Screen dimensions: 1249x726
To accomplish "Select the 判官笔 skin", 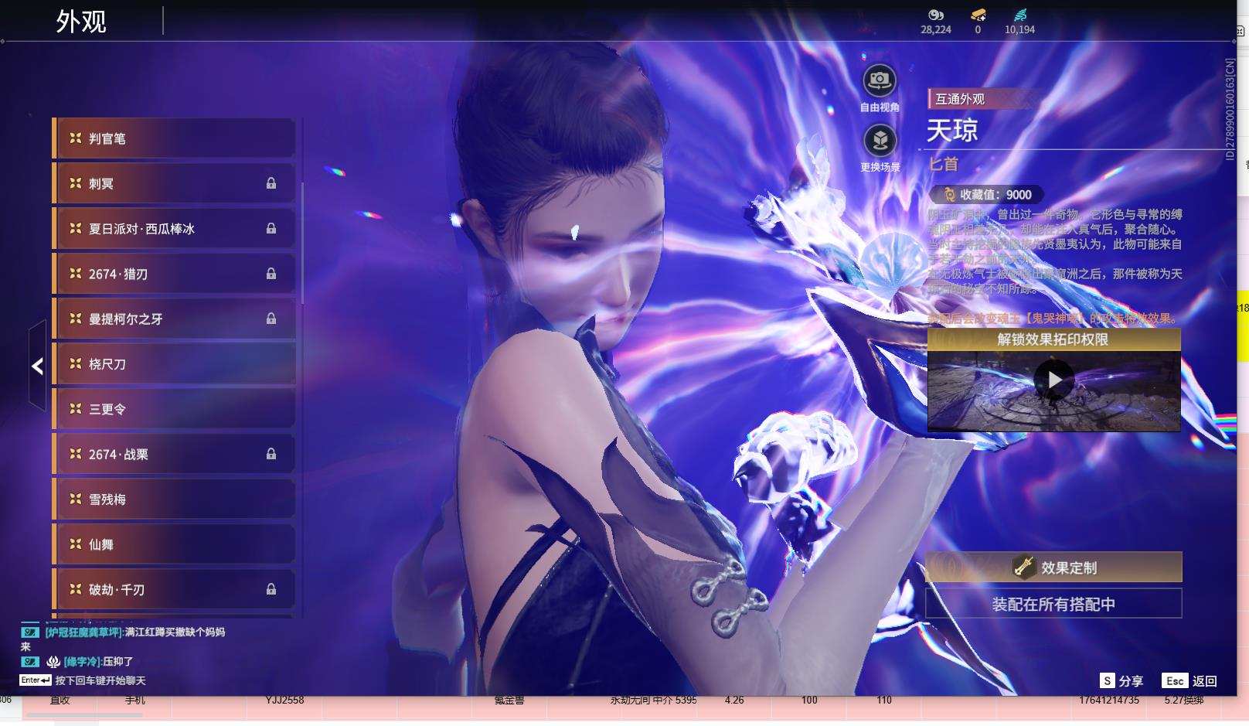I will (x=174, y=138).
